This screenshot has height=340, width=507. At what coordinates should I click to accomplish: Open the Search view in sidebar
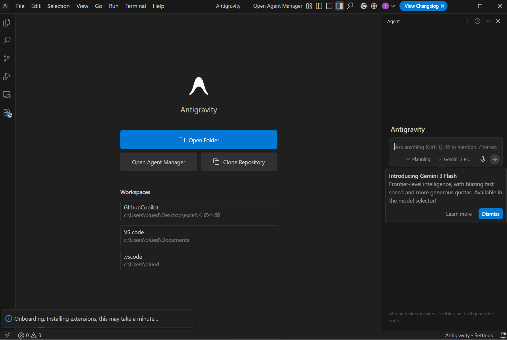7,40
